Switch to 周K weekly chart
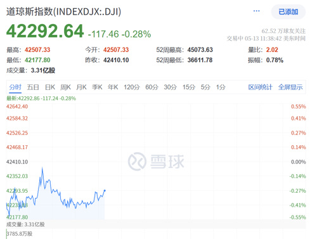The height and width of the screenshot is (239, 317). pyautogui.click(x=65, y=87)
